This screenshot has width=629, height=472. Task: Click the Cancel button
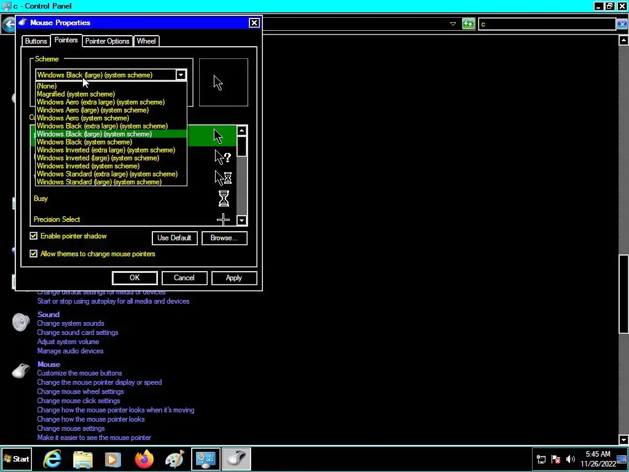tap(184, 278)
